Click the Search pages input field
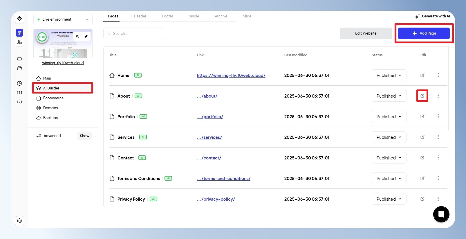 133,33
